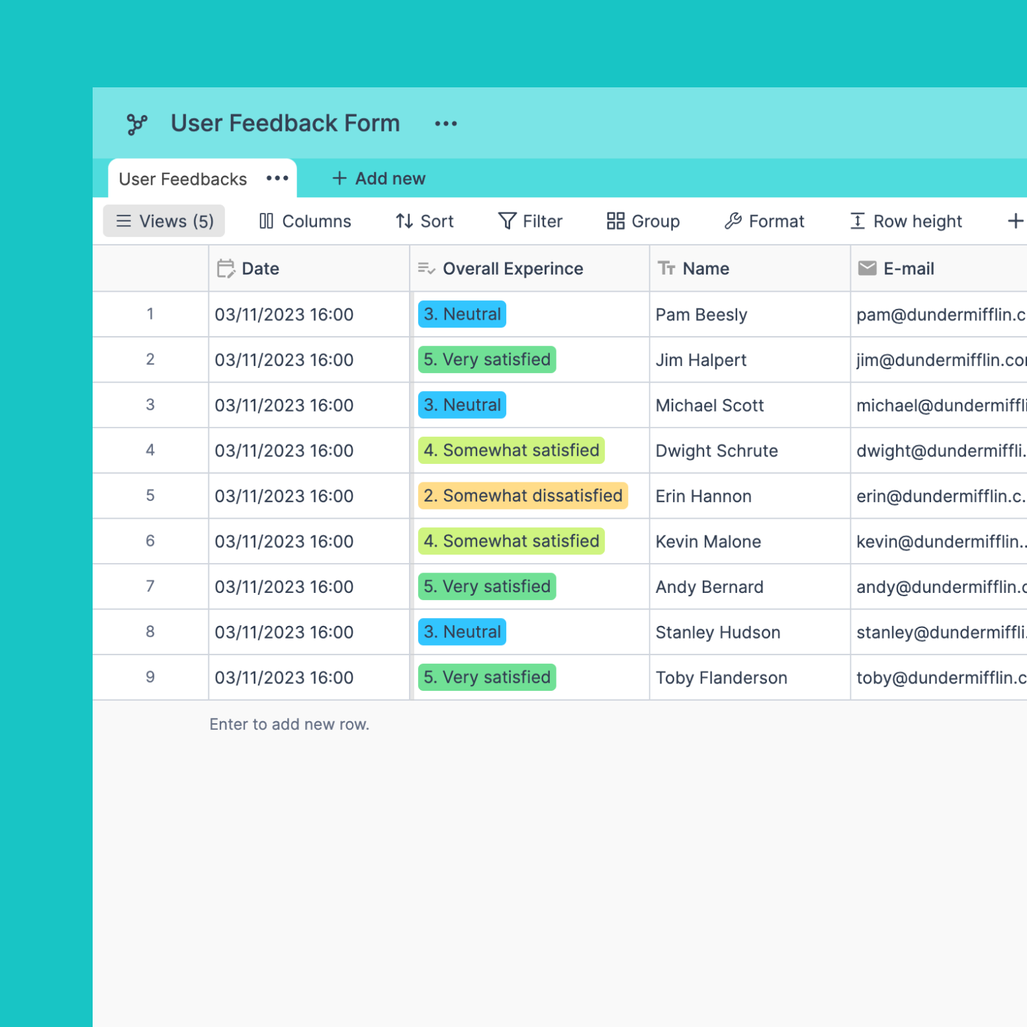Open the ellipsis menu next to User Feedbacks
This screenshot has width=1027, height=1027.
277,178
